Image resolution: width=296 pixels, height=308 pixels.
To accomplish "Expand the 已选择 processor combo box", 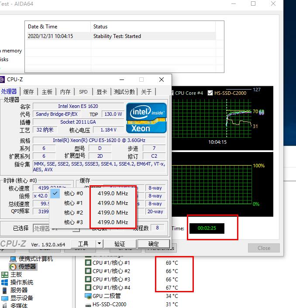I will [x=52, y=228].
